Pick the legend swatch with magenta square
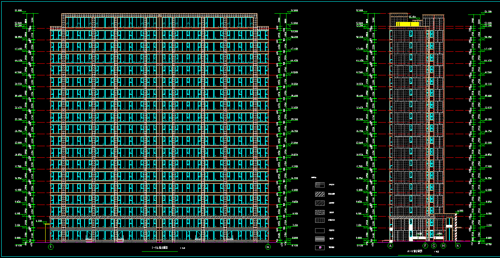The width and height of the screenshot is (500, 258). click(320, 248)
